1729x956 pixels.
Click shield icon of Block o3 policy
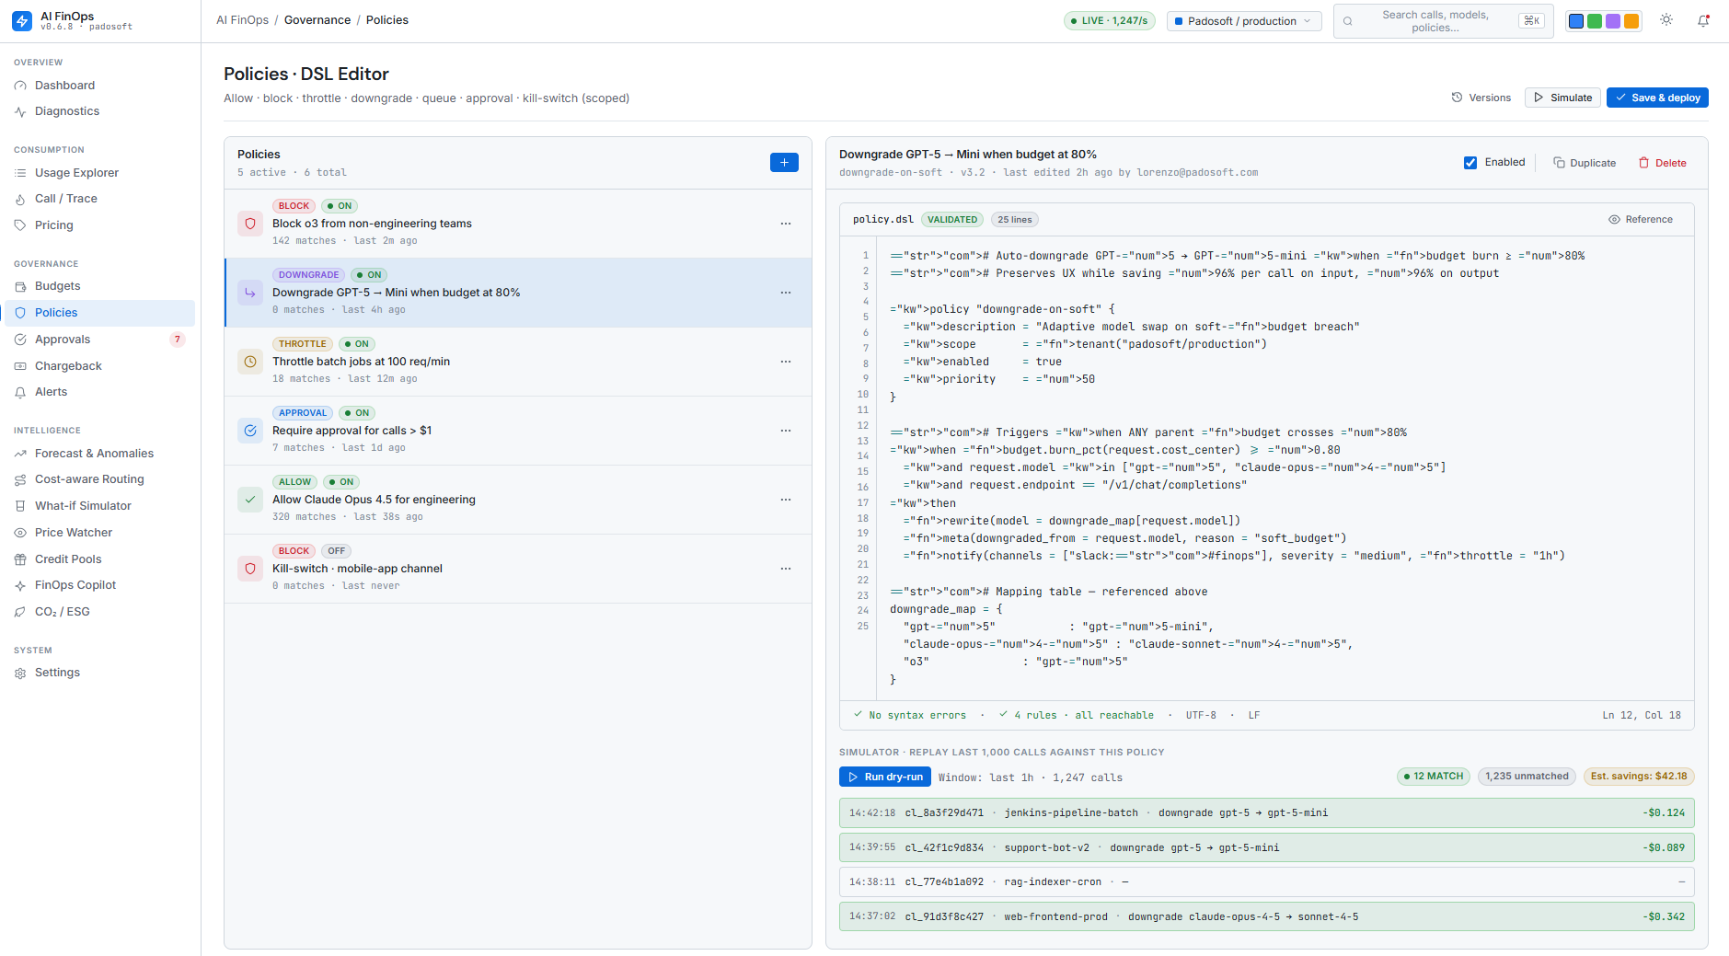[250, 224]
